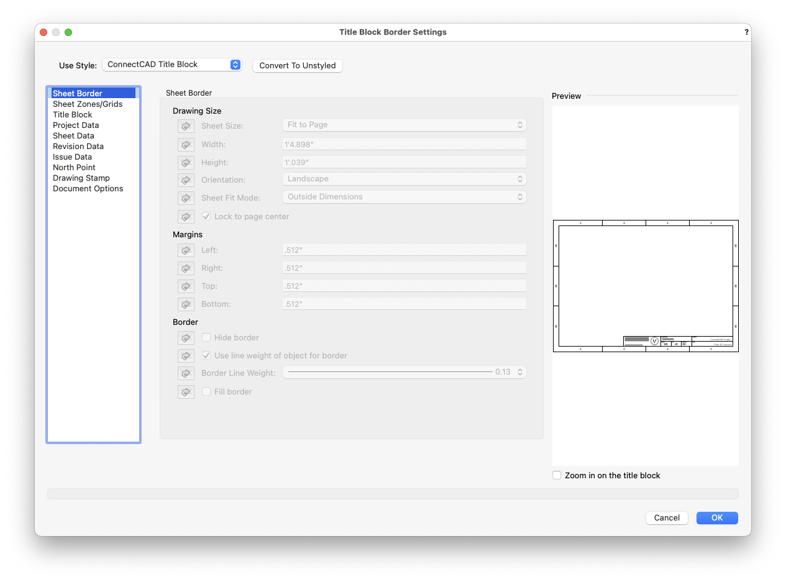Viewport: 786px width, 582px height.
Task: Click the style icon next to Left margin
Action: (186, 250)
